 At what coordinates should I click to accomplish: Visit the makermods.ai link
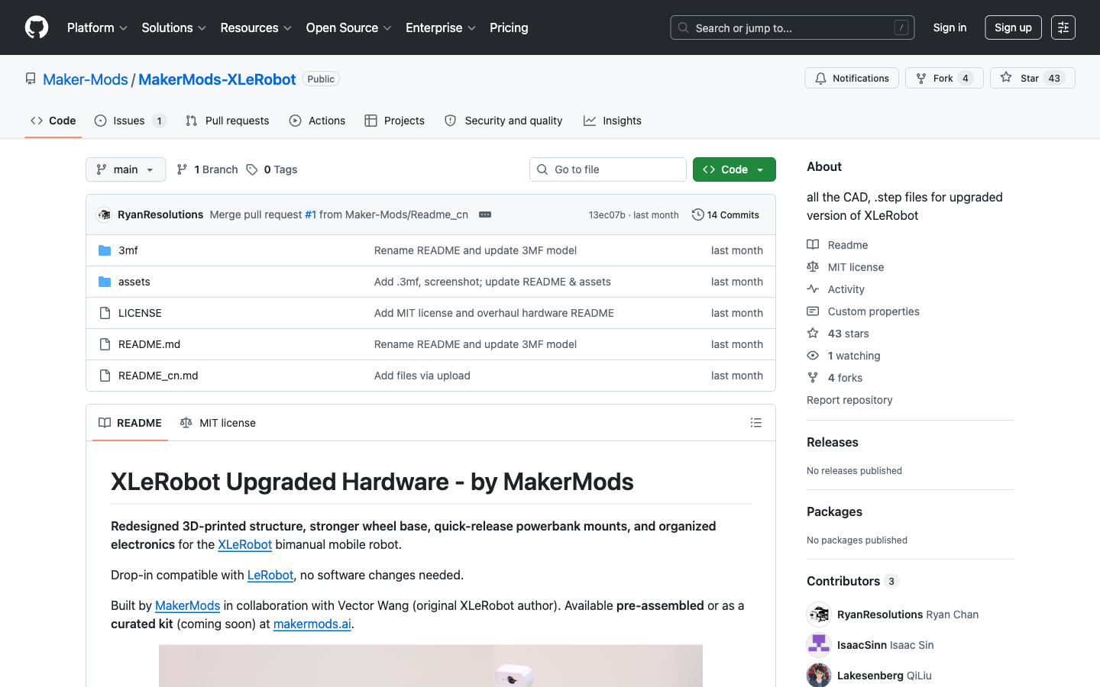312,624
